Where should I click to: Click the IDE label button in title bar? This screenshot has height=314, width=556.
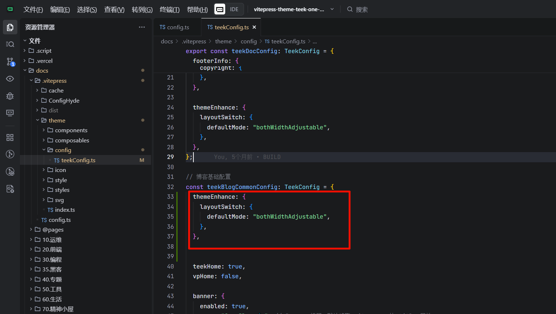(x=234, y=9)
